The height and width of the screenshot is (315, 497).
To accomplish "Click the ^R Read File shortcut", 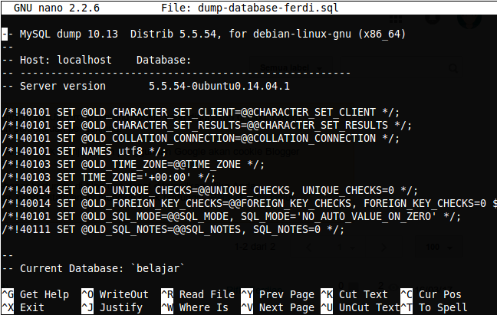I will [x=197, y=294].
